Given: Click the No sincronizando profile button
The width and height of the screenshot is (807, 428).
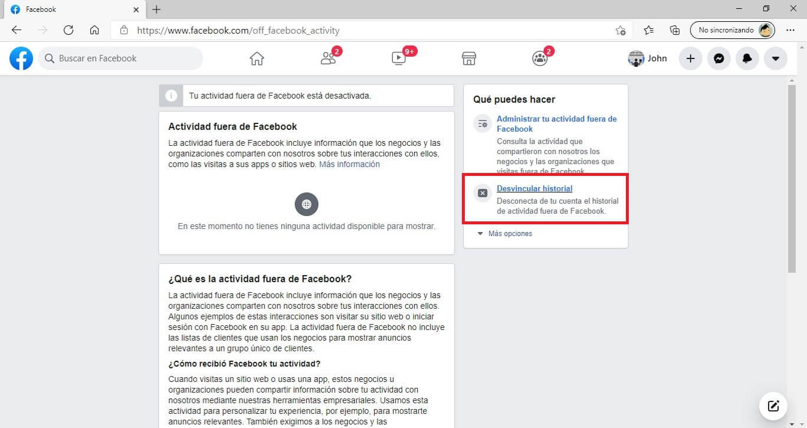Looking at the screenshot, I should click(x=733, y=30).
